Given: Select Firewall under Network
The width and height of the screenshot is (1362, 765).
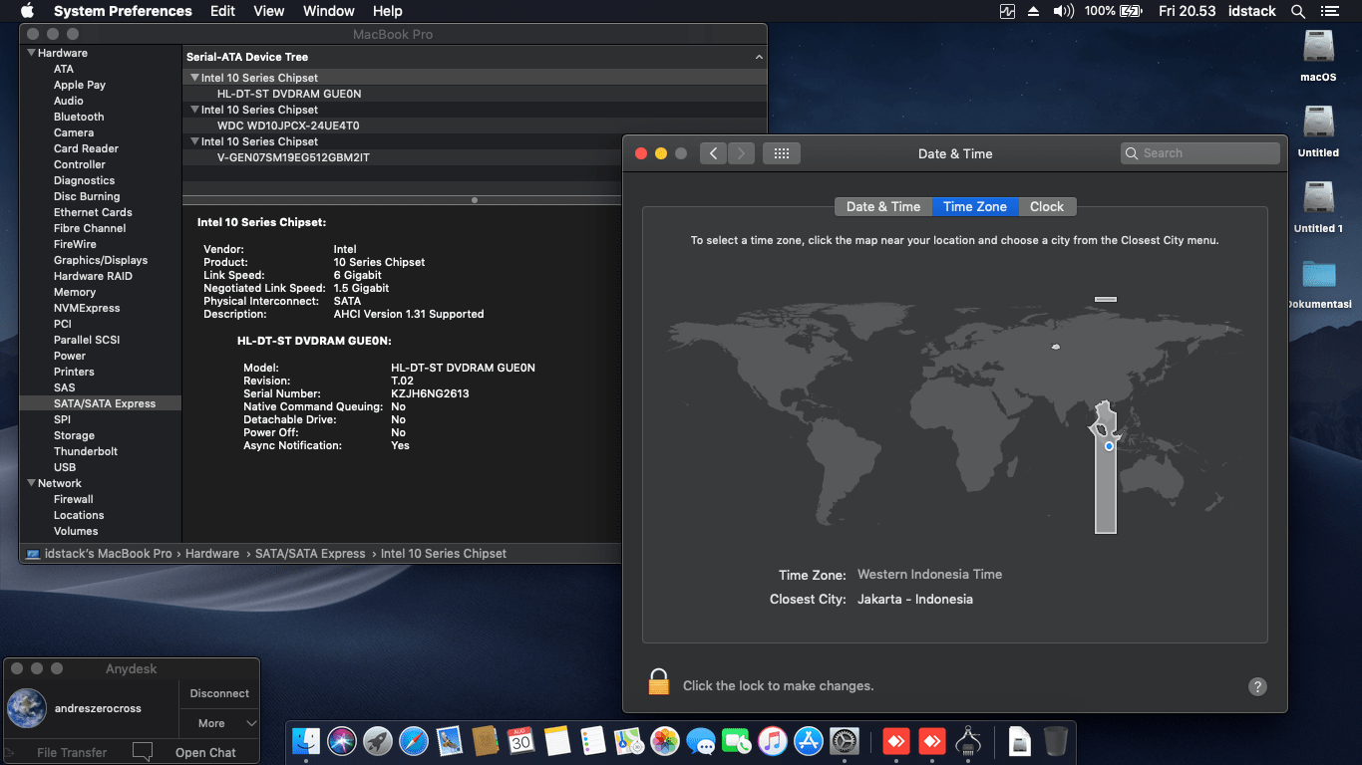Looking at the screenshot, I should (x=74, y=499).
